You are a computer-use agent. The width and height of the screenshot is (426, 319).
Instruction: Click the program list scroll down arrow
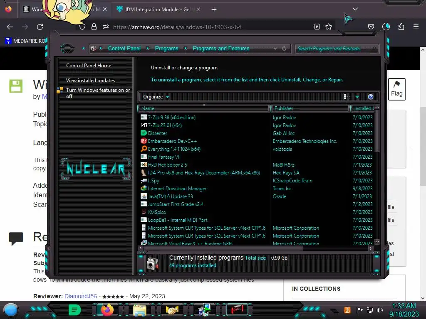point(377,242)
